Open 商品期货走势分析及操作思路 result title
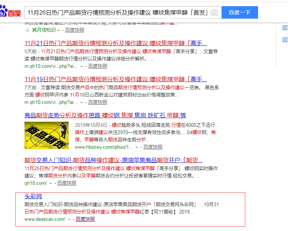Viewport: 288px width, 231px height. [x=105, y=115]
